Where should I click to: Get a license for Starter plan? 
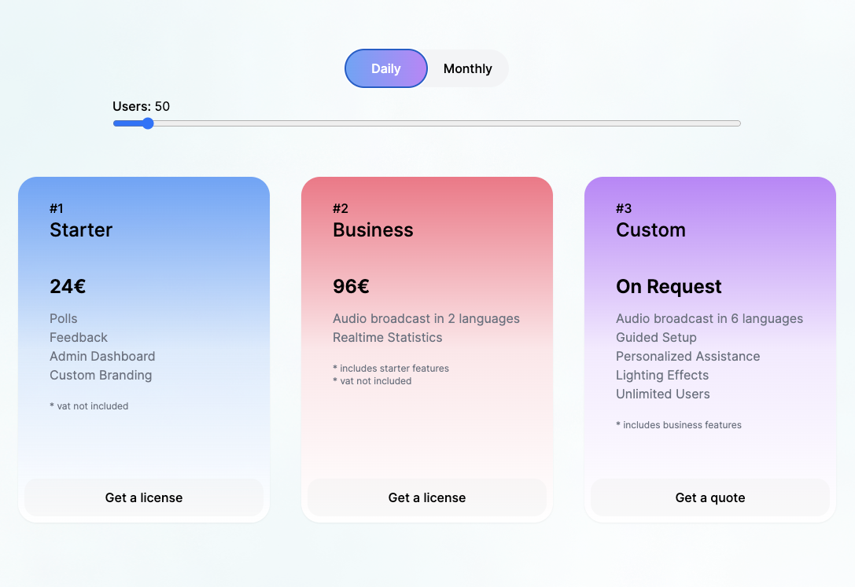144,497
